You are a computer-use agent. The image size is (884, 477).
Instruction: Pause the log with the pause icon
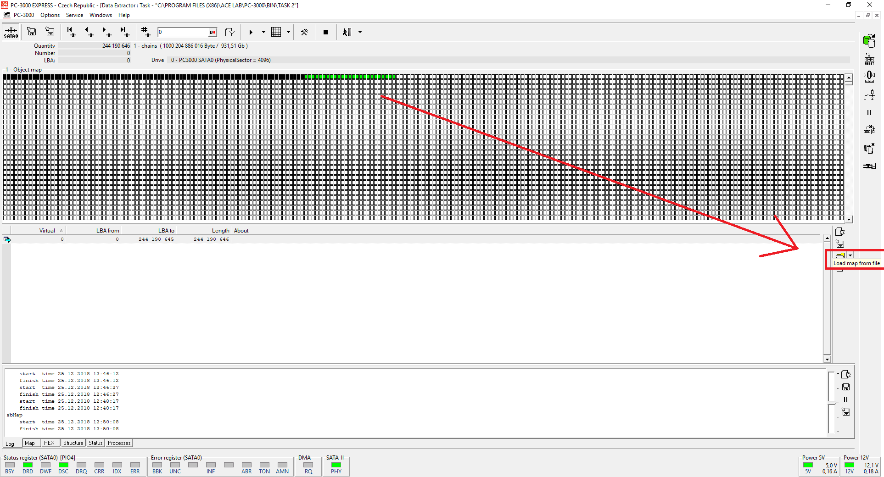click(845, 399)
